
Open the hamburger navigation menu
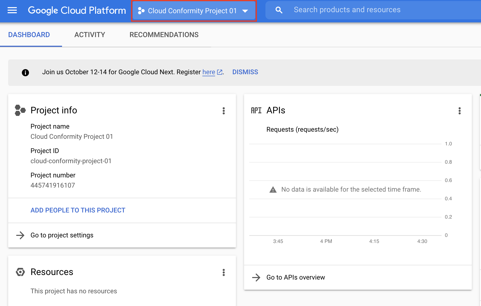[12, 10]
